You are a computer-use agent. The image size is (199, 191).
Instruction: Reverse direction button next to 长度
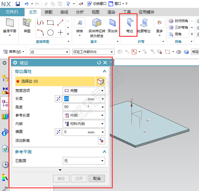[x=58, y=99]
